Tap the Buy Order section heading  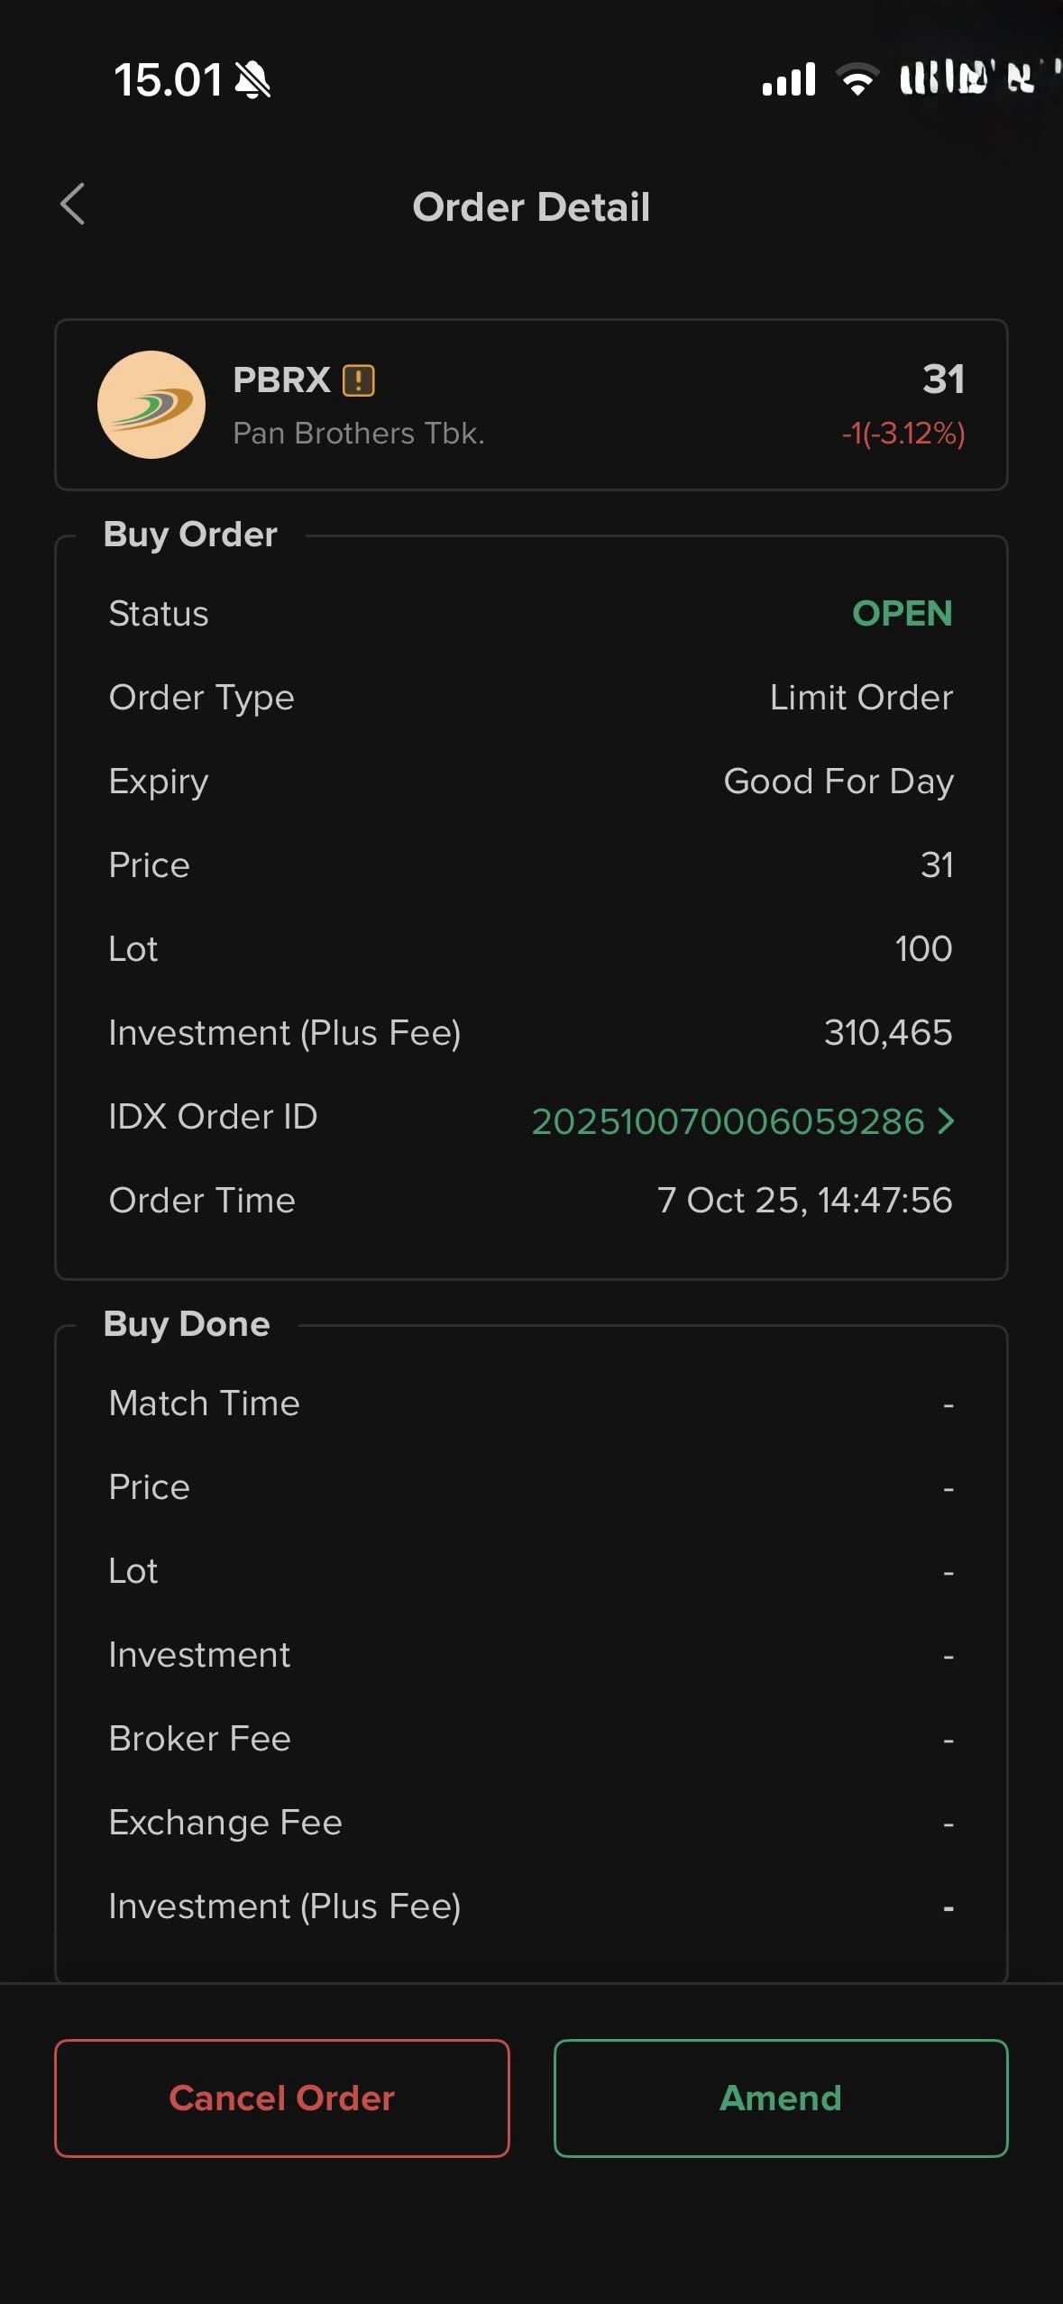190,535
